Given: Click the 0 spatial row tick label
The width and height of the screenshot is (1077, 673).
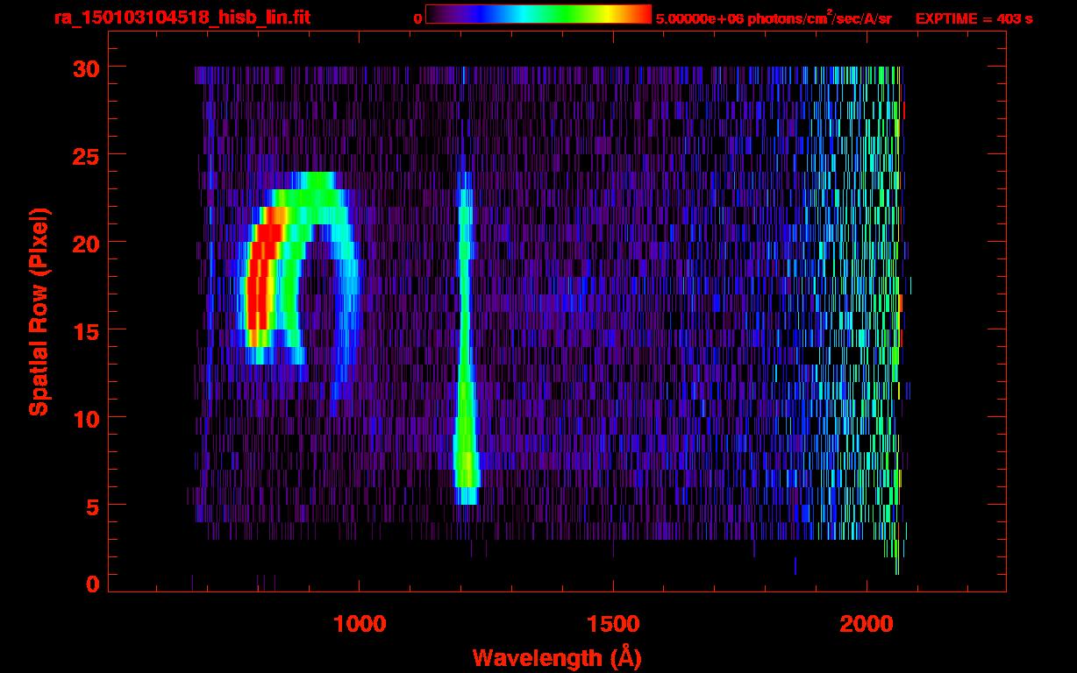Looking at the screenshot, I should (x=93, y=584).
